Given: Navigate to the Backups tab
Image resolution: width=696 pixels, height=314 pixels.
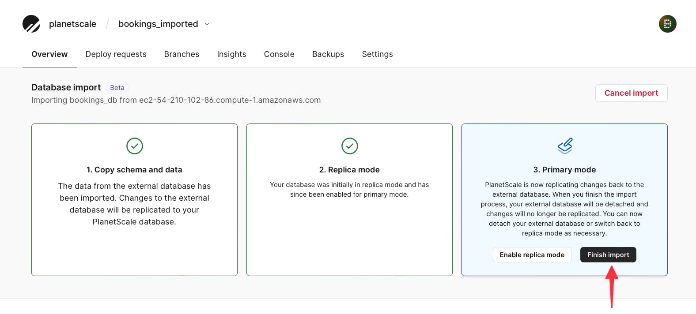Looking at the screenshot, I should [328, 54].
